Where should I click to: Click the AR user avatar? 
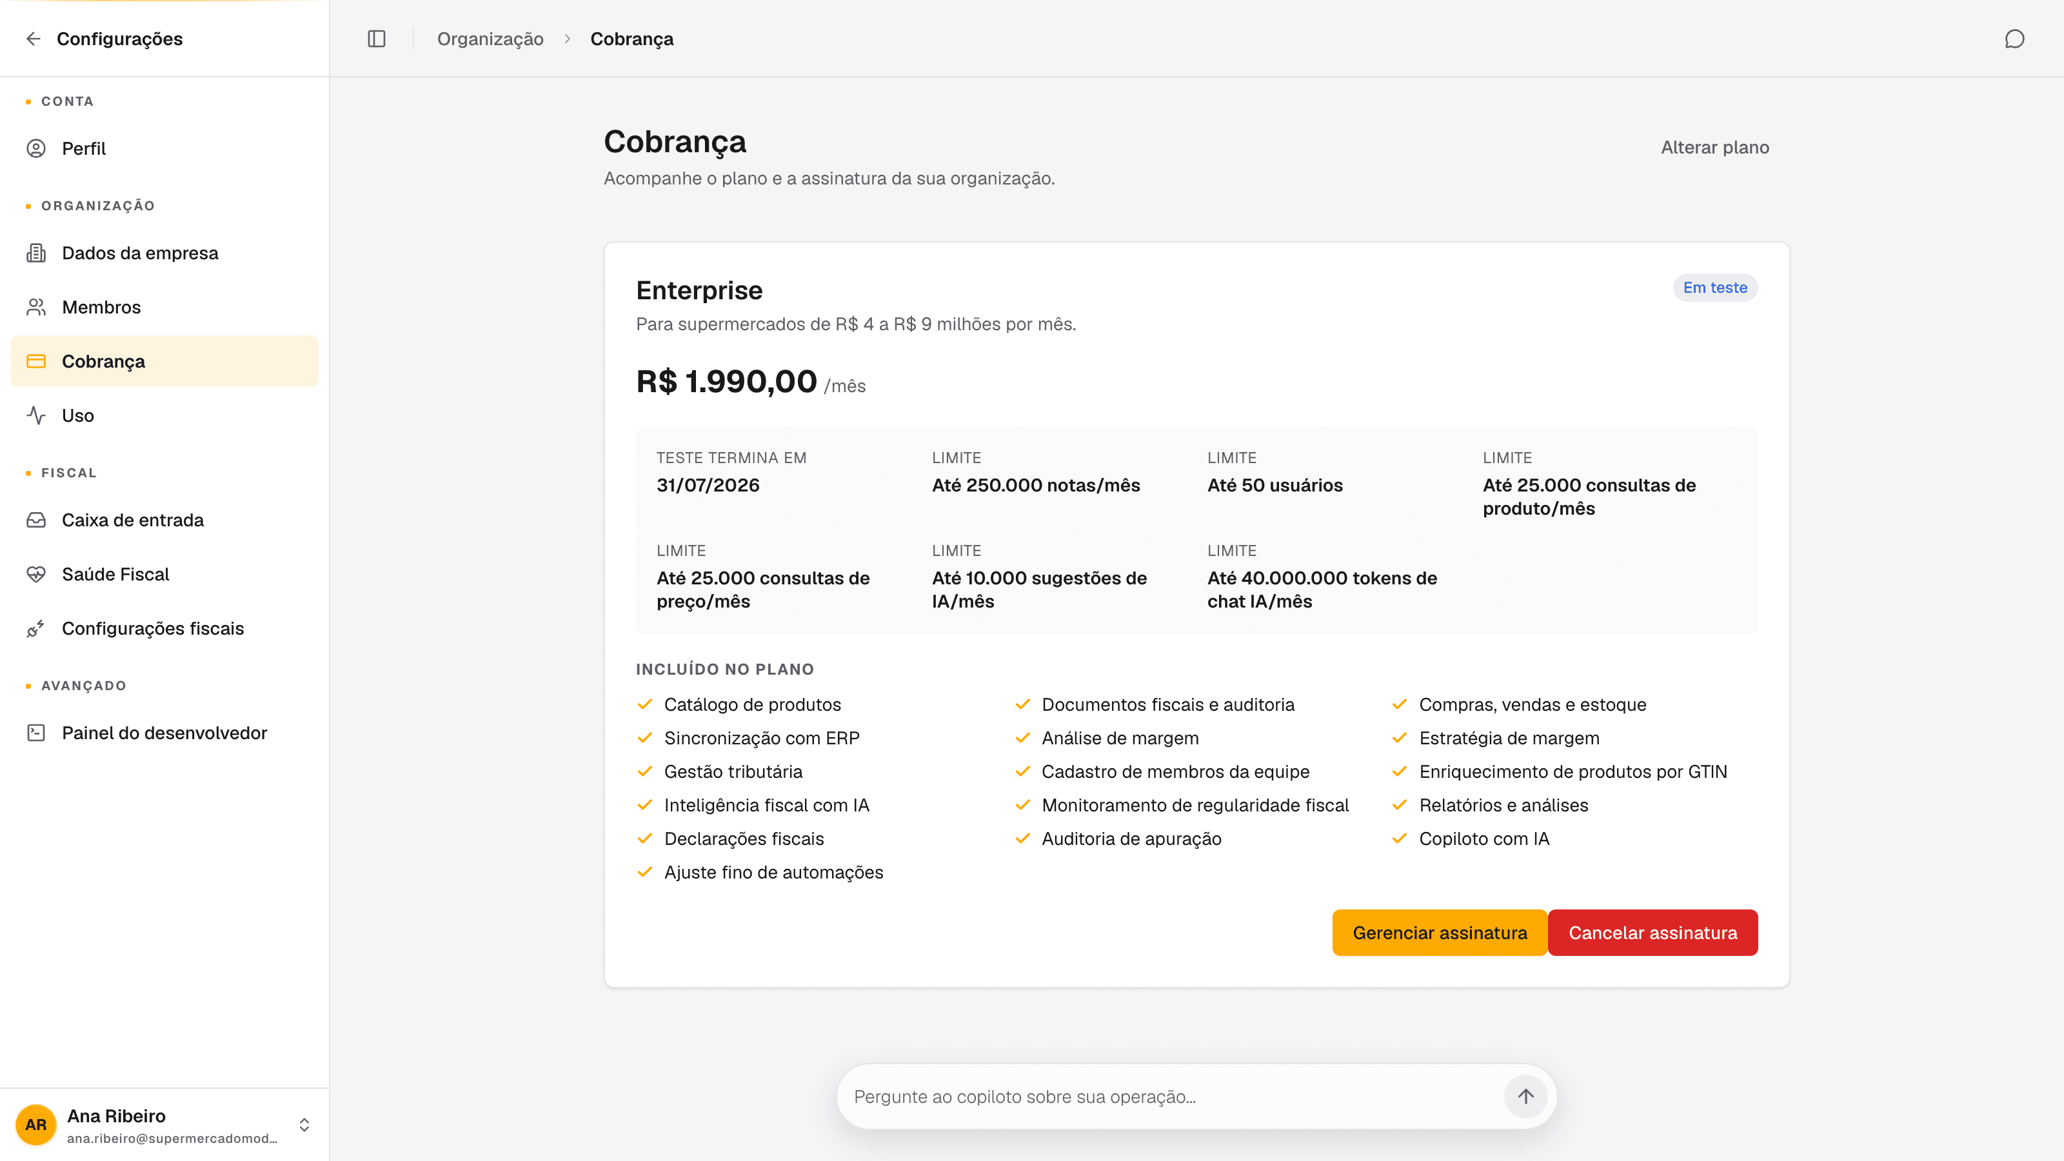coord(36,1125)
